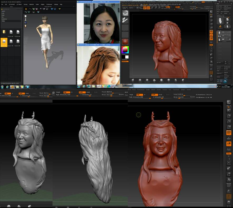Viewport: 233px width, 208px height.
Task: Select Pose in the Marvelous Designer library list
Action: (x=3, y=17)
